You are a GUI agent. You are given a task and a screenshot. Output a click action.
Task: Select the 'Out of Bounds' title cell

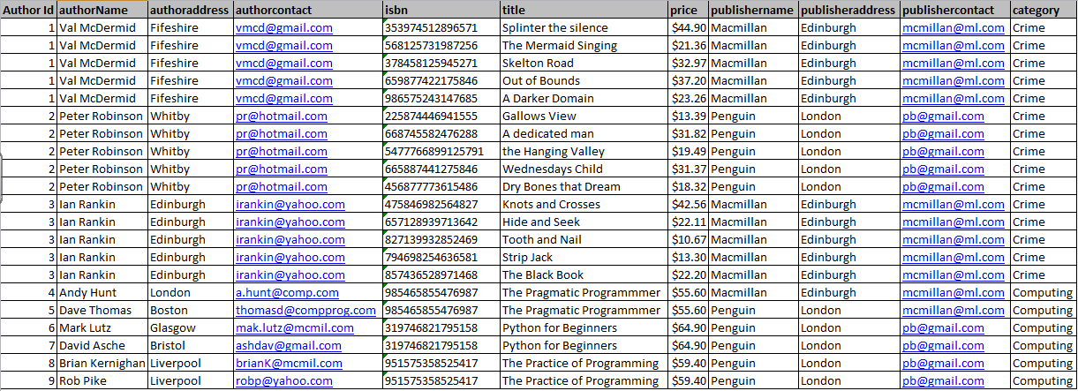click(x=584, y=80)
